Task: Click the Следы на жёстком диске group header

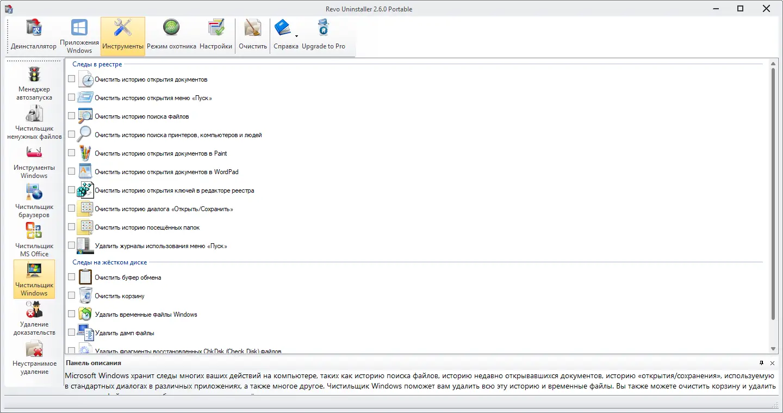Action: point(110,262)
